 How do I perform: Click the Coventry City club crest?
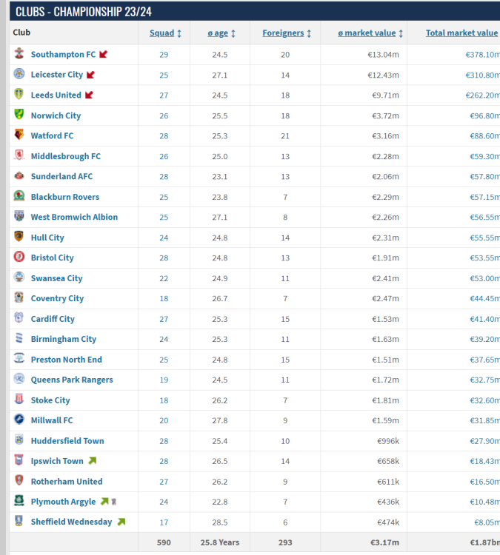[x=19, y=297]
